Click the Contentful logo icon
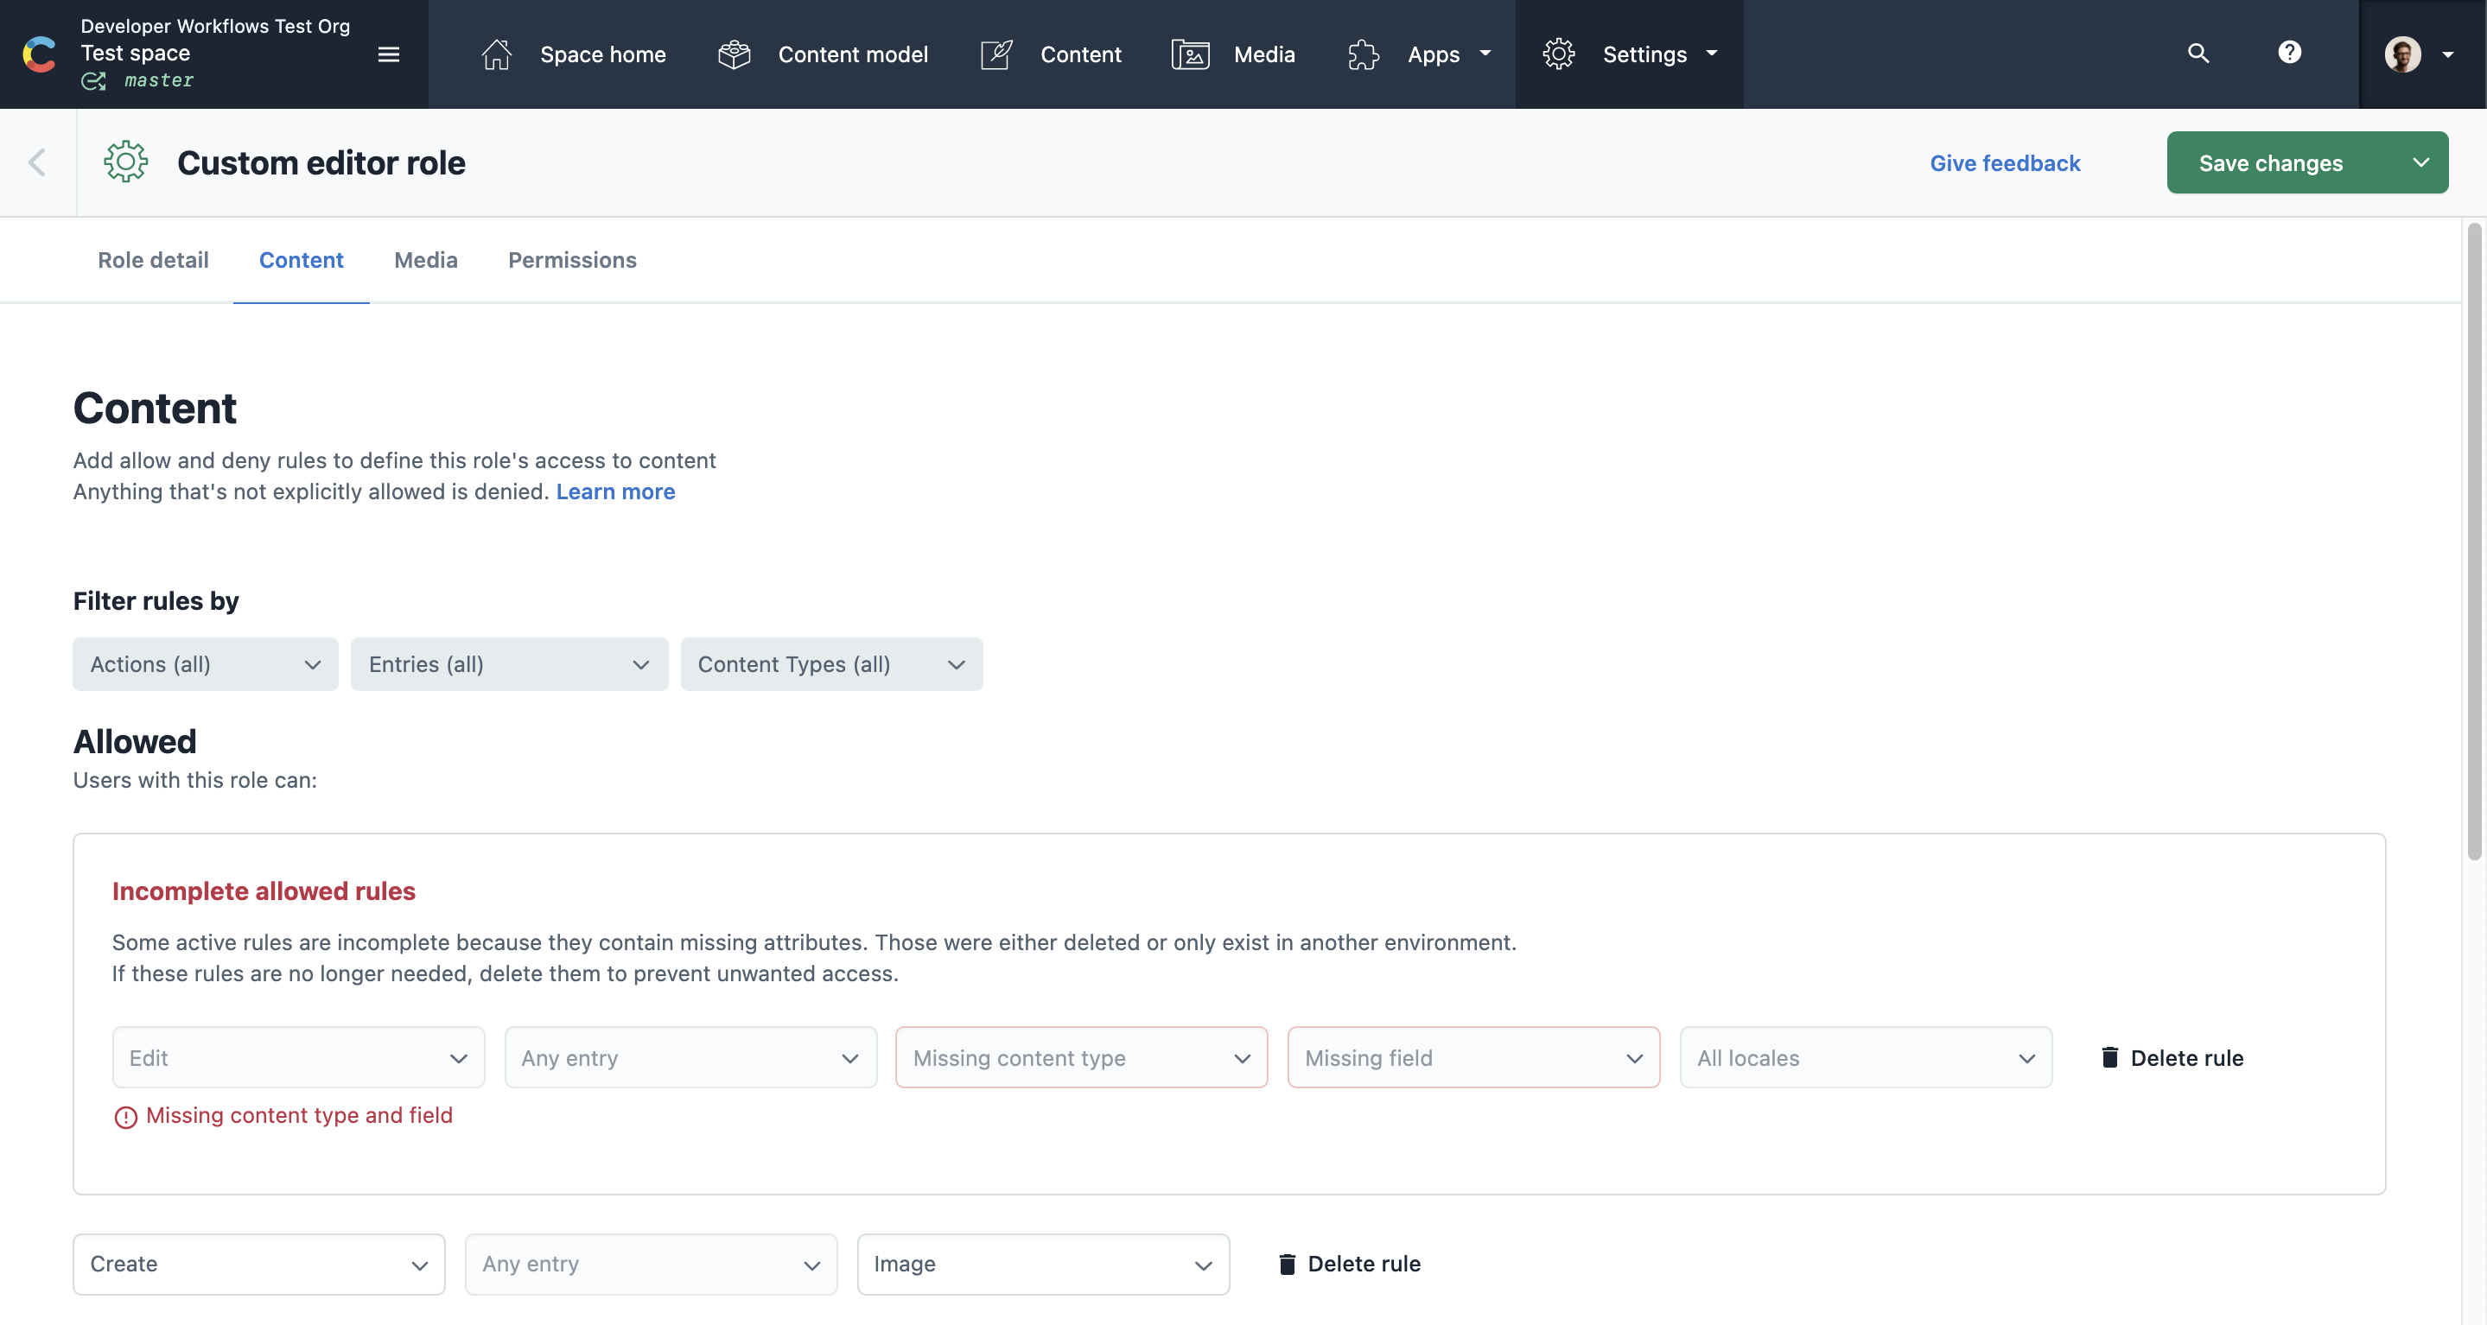 40,54
